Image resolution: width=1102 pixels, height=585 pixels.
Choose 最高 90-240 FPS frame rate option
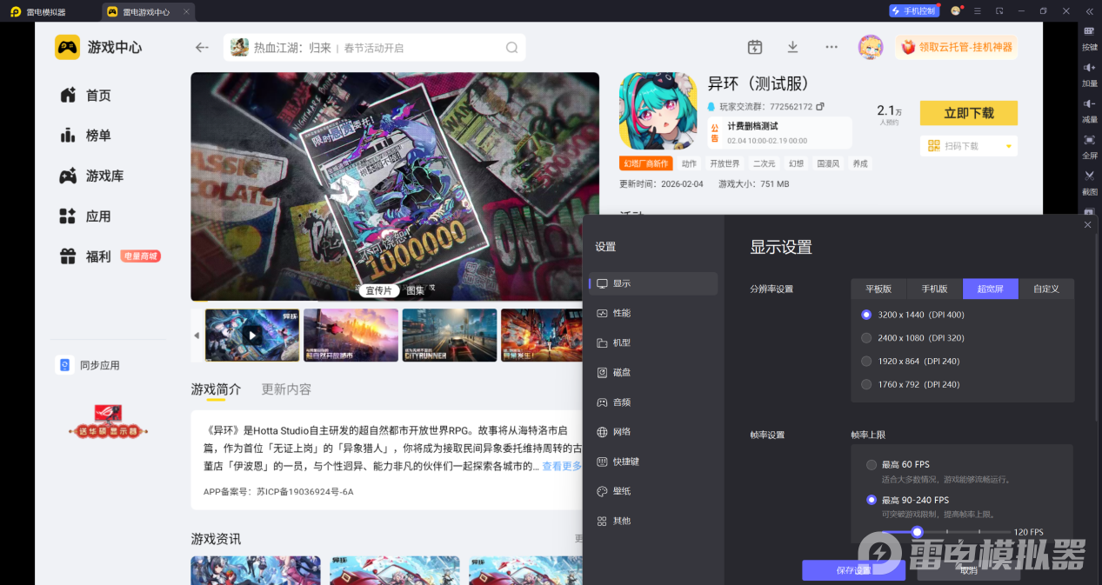point(872,500)
